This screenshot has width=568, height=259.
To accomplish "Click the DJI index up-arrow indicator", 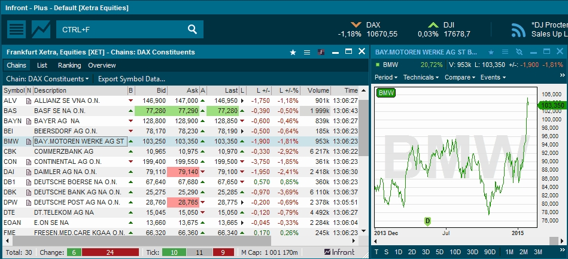I will coord(433,25).
